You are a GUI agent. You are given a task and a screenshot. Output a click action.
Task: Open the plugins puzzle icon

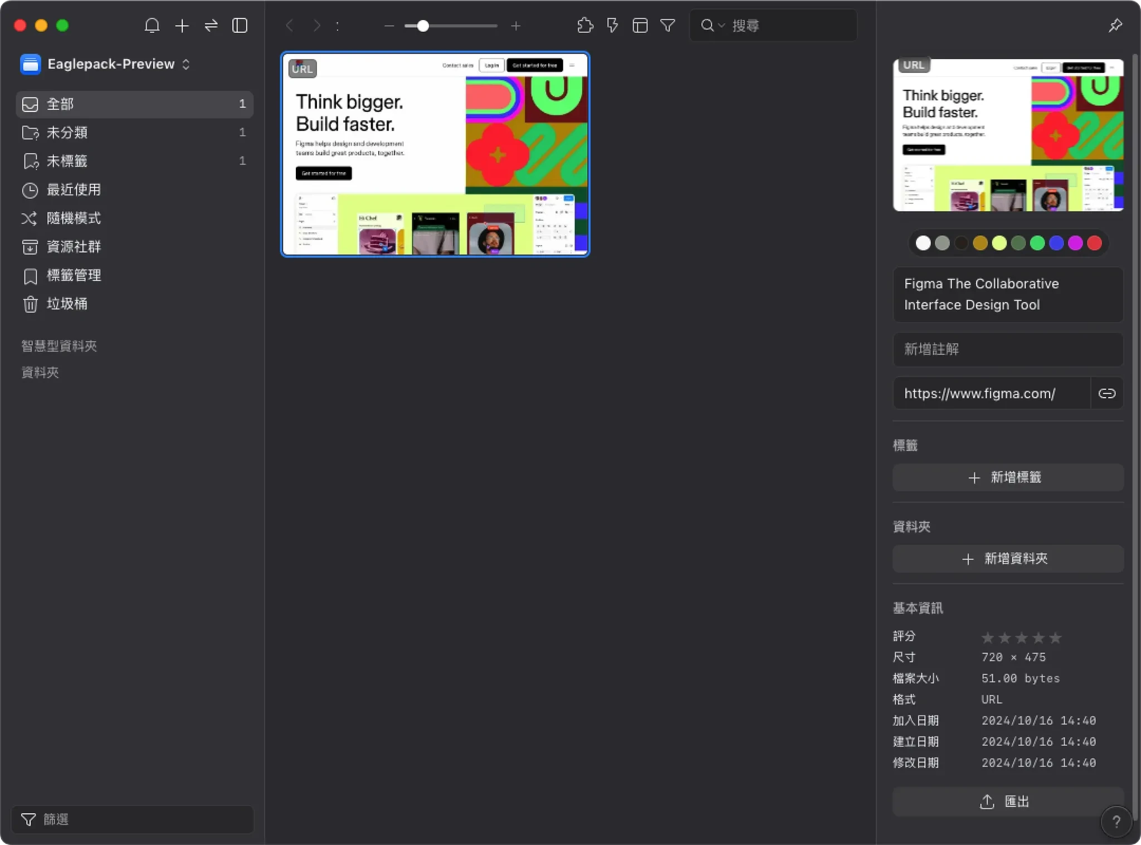[586, 26]
